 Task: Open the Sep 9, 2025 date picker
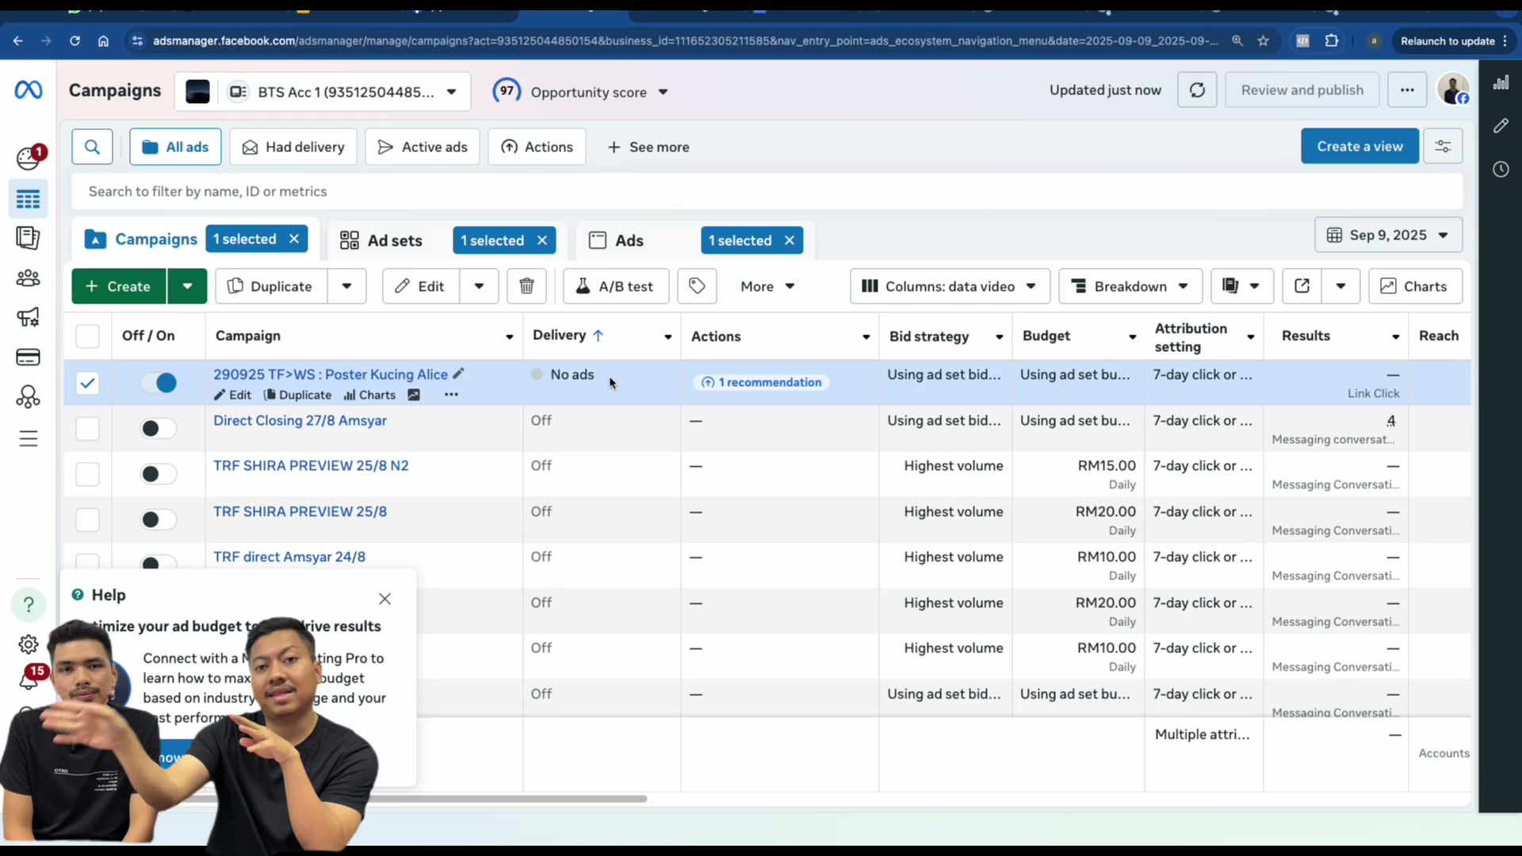click(x=1388, y=235)
